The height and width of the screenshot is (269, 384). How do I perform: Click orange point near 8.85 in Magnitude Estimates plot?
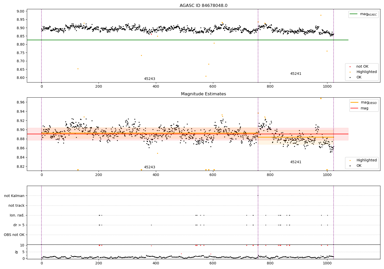157,153
